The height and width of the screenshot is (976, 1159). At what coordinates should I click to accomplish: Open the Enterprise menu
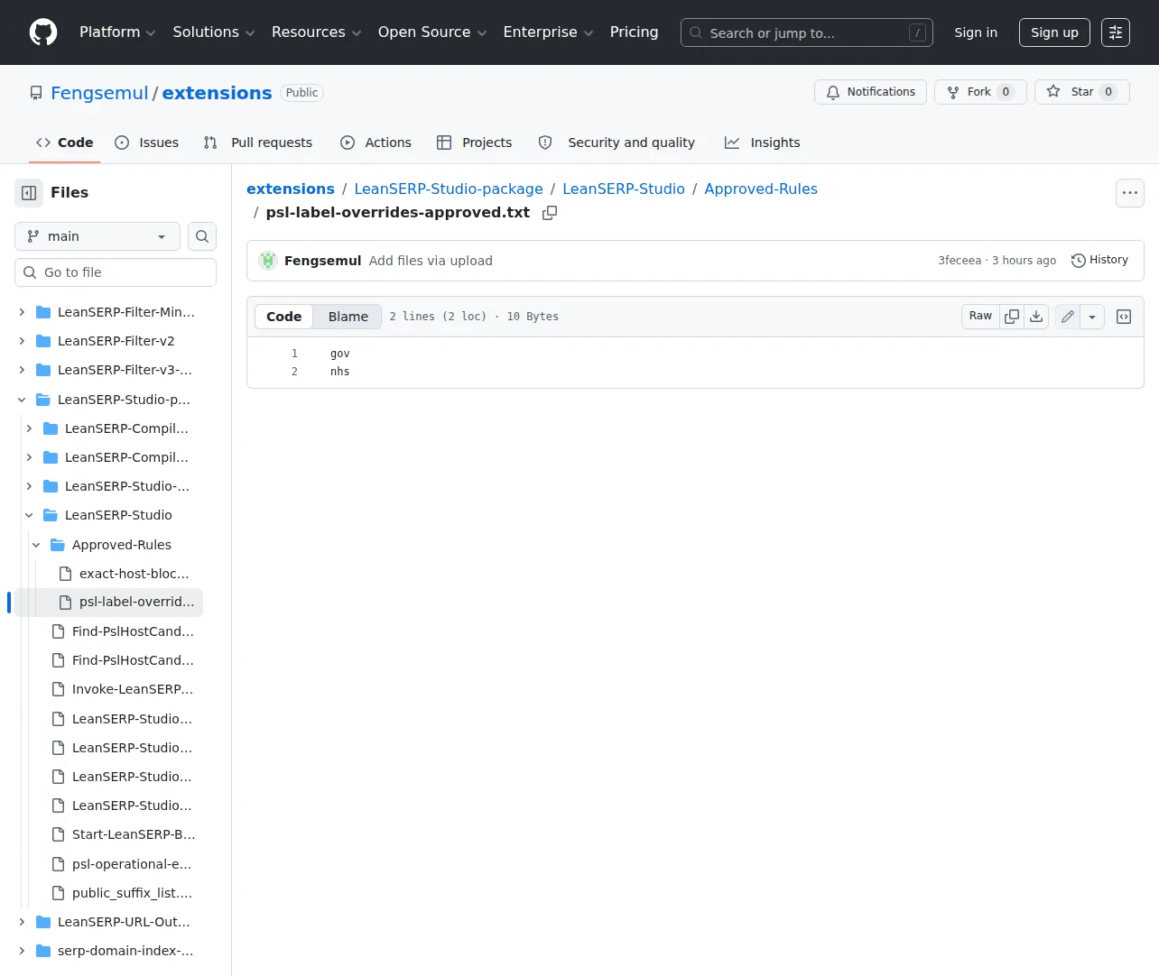point(548,32)
